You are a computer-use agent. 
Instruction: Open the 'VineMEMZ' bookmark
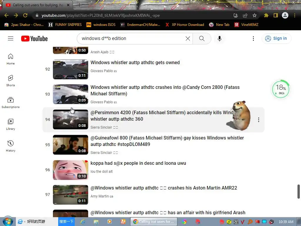click(247, 25)
